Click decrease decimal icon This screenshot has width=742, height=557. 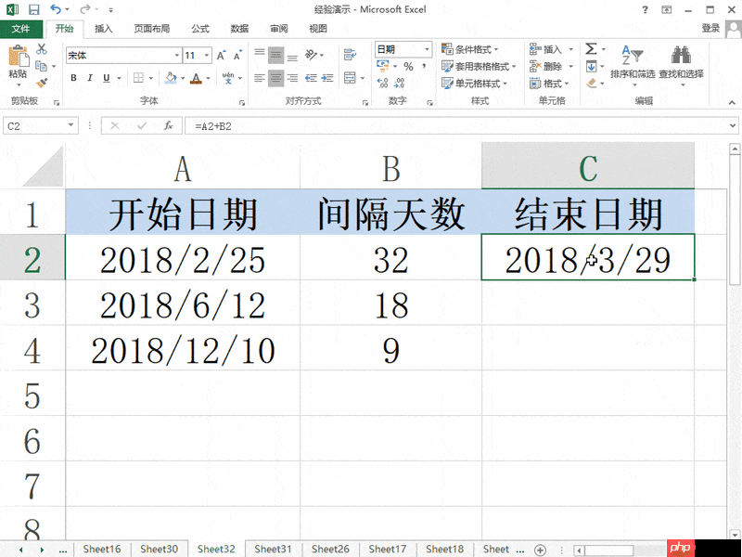coord(399,84)
